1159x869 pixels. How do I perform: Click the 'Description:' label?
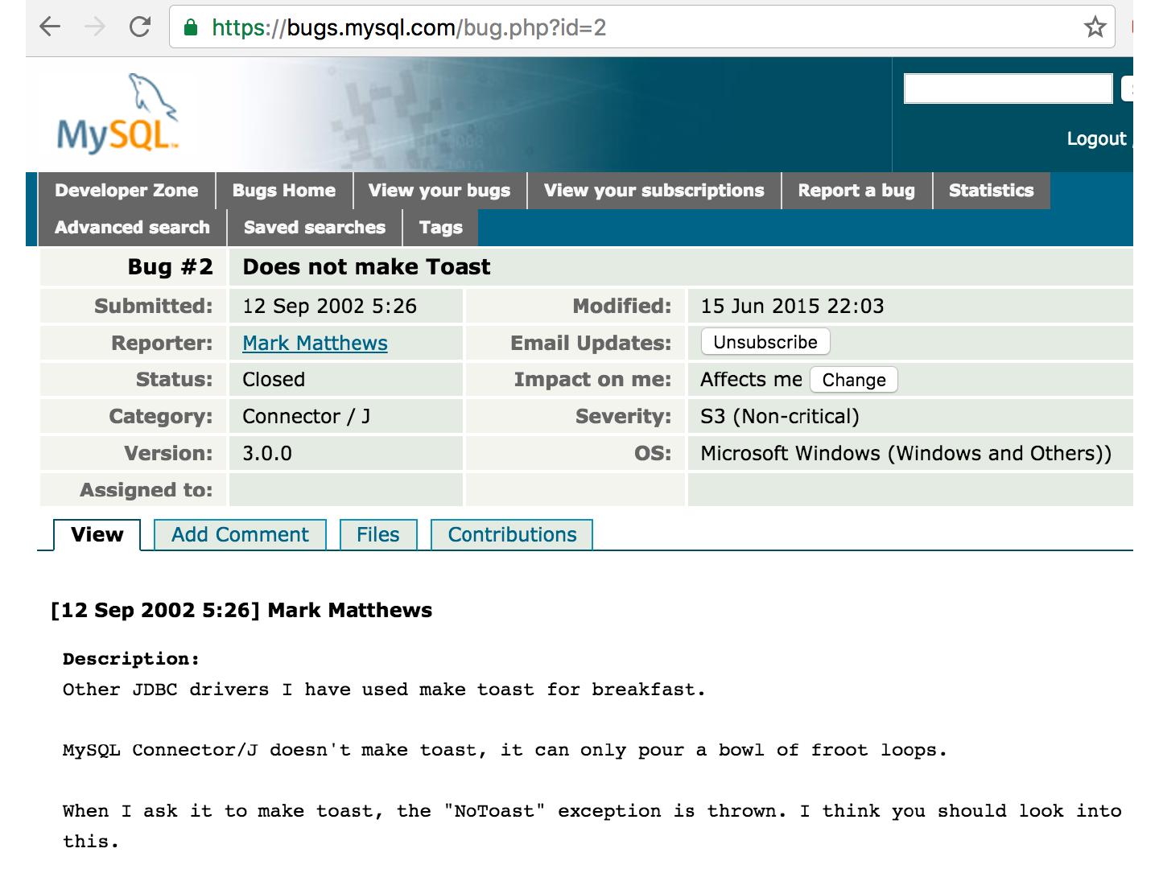[131, 659]
